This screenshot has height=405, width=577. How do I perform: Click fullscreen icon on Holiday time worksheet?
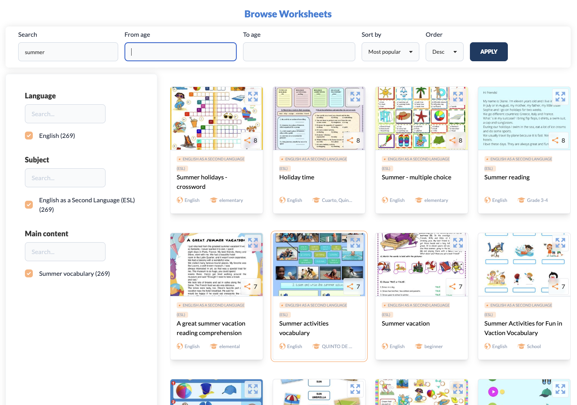[355, 96]
